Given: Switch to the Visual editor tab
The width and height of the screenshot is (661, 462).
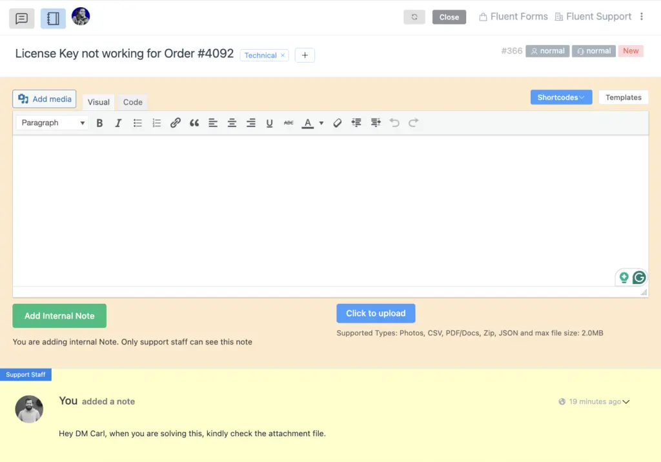Looking at the screenshot, I should [x=98, y=102].
